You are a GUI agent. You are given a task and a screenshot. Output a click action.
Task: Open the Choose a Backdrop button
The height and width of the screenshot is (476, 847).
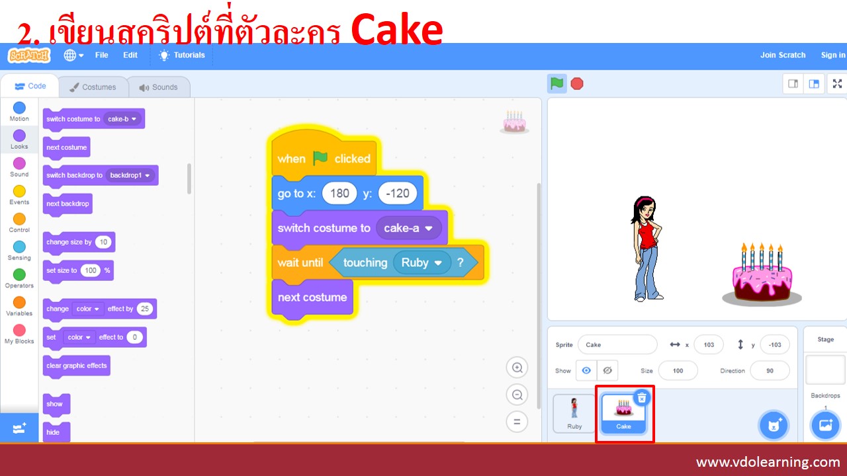[x=825, y=425]
